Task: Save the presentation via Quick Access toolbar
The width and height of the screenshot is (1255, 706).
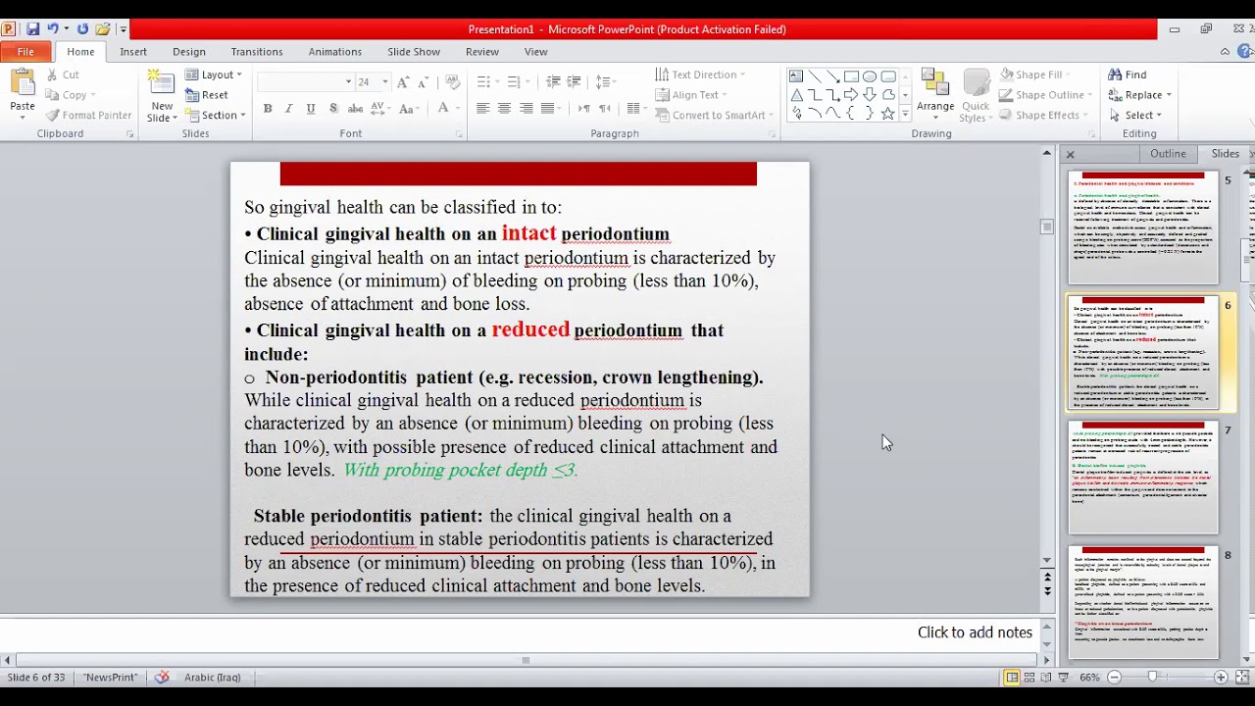Action: [x=33, y=29]
